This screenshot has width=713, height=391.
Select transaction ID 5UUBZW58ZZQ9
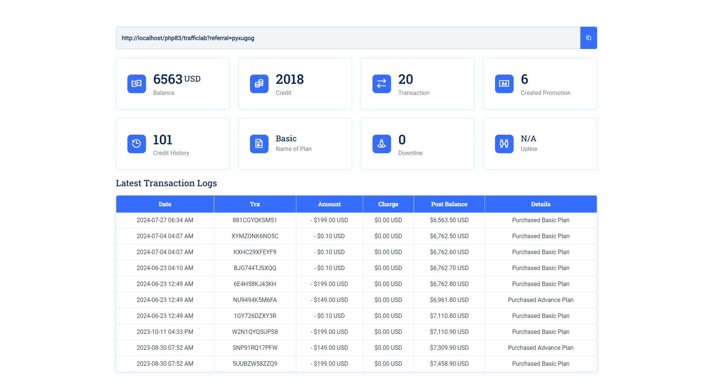tap(255, 364)
